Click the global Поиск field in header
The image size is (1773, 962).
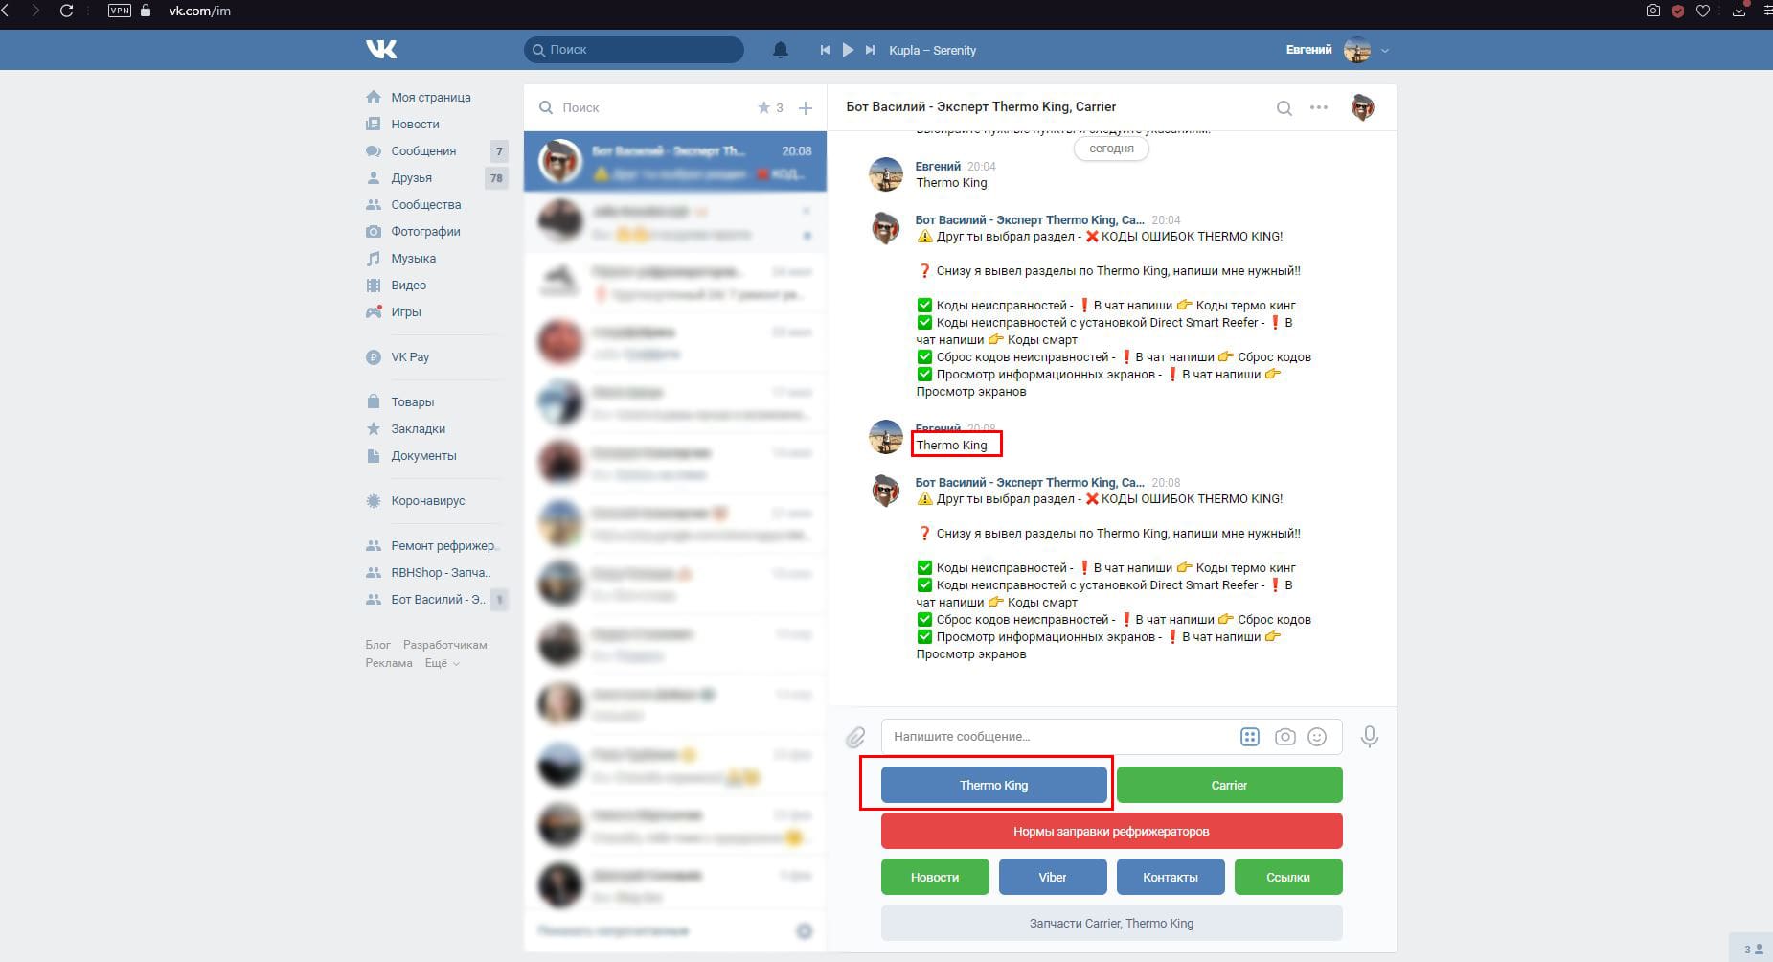tap(634, 50)
